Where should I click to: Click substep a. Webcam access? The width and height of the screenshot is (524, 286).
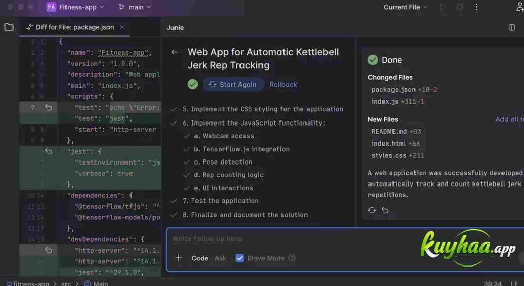pyautogui.click(x=224, y=136)
